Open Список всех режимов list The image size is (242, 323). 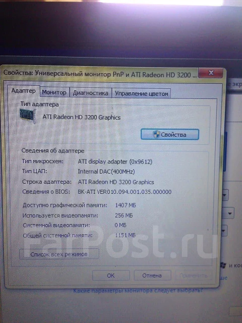pos(59,254)
